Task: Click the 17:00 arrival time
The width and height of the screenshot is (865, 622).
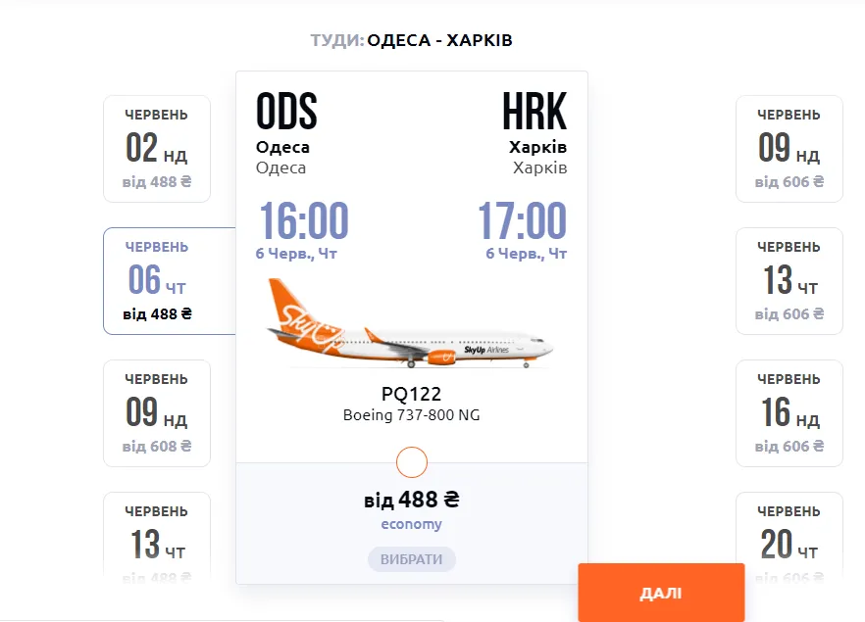Action: coord(522,221)
